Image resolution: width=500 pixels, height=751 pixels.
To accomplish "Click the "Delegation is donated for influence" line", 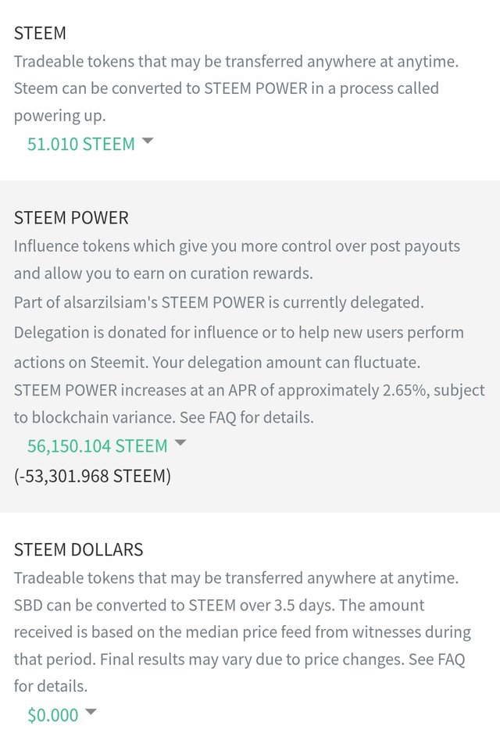I will point(238,333).
